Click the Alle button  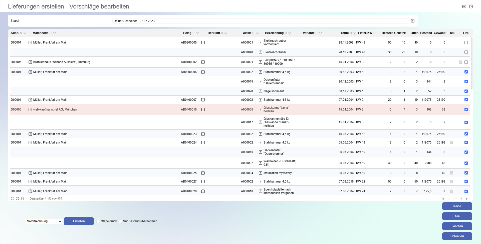(457, 216)
